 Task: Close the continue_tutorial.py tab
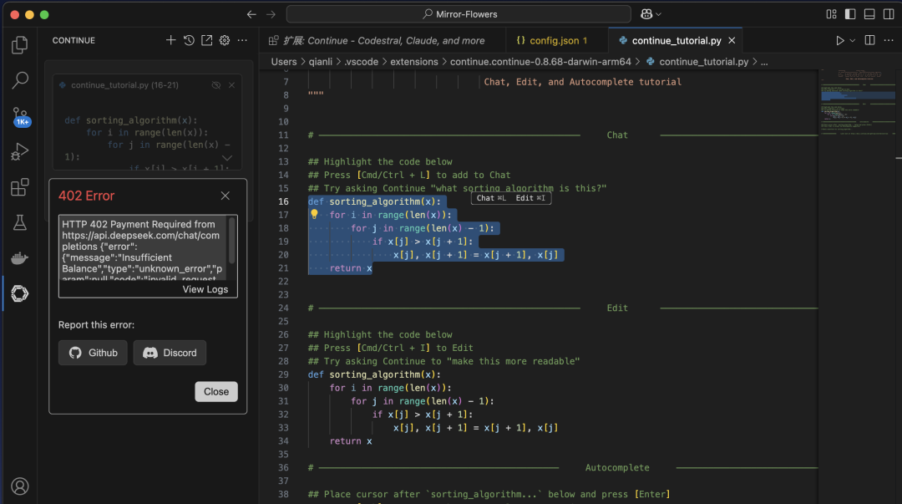(732, 40)
